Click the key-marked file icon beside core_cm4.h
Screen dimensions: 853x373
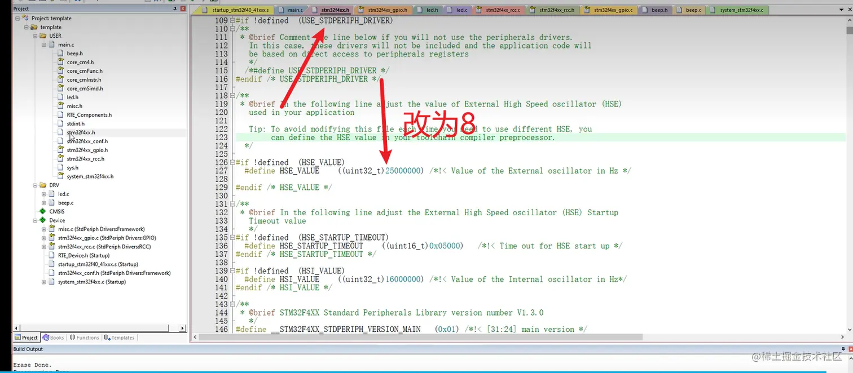tap(61, 62)
